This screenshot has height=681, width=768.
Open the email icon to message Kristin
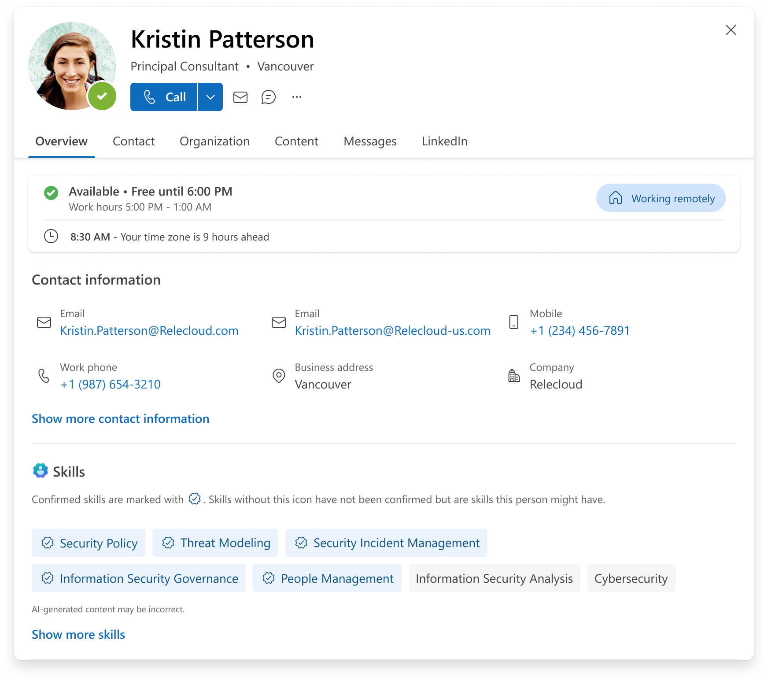(x=240, y=97)
